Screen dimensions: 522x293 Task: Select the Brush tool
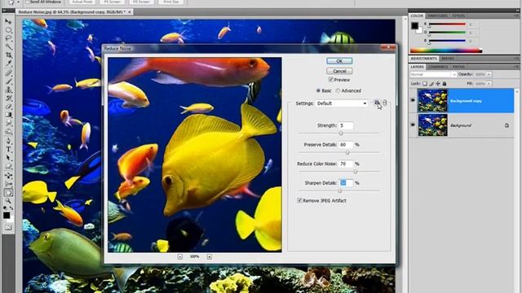pyautogui.click(x=8, y=81)
